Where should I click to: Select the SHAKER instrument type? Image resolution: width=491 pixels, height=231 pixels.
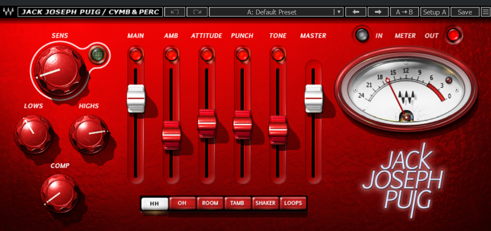click(265, 203)
